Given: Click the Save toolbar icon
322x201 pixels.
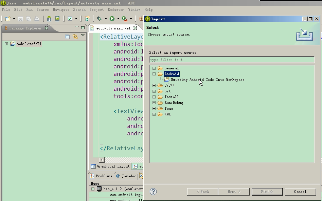Looking at the screenshot, I should pyautogui.click(x=20, y=19).
